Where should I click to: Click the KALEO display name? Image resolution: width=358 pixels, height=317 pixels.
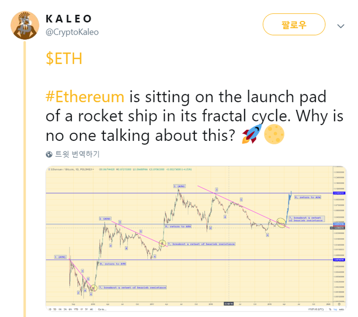pyautogui.click(x=69, y=19)
